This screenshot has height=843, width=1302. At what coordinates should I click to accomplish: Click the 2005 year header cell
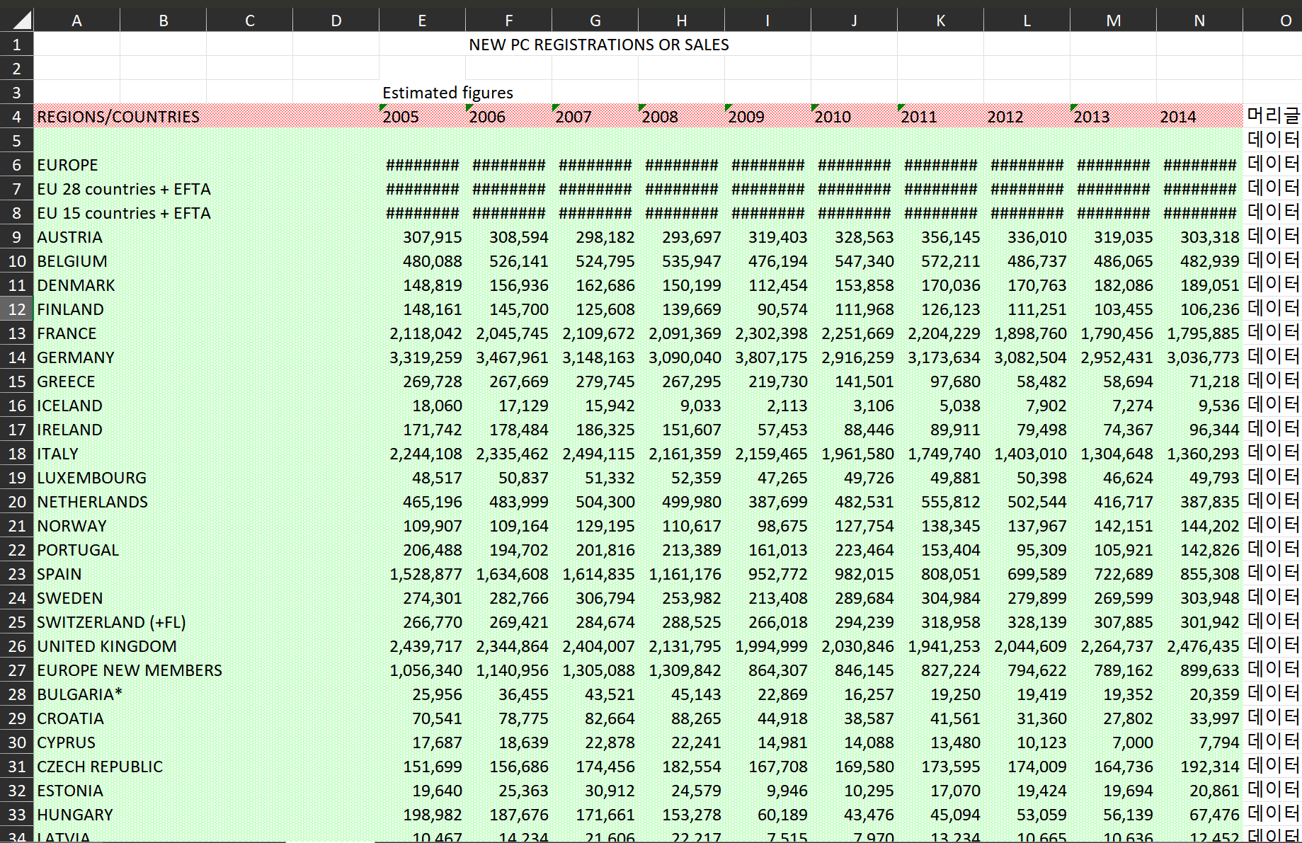click(x=422, y=117)
